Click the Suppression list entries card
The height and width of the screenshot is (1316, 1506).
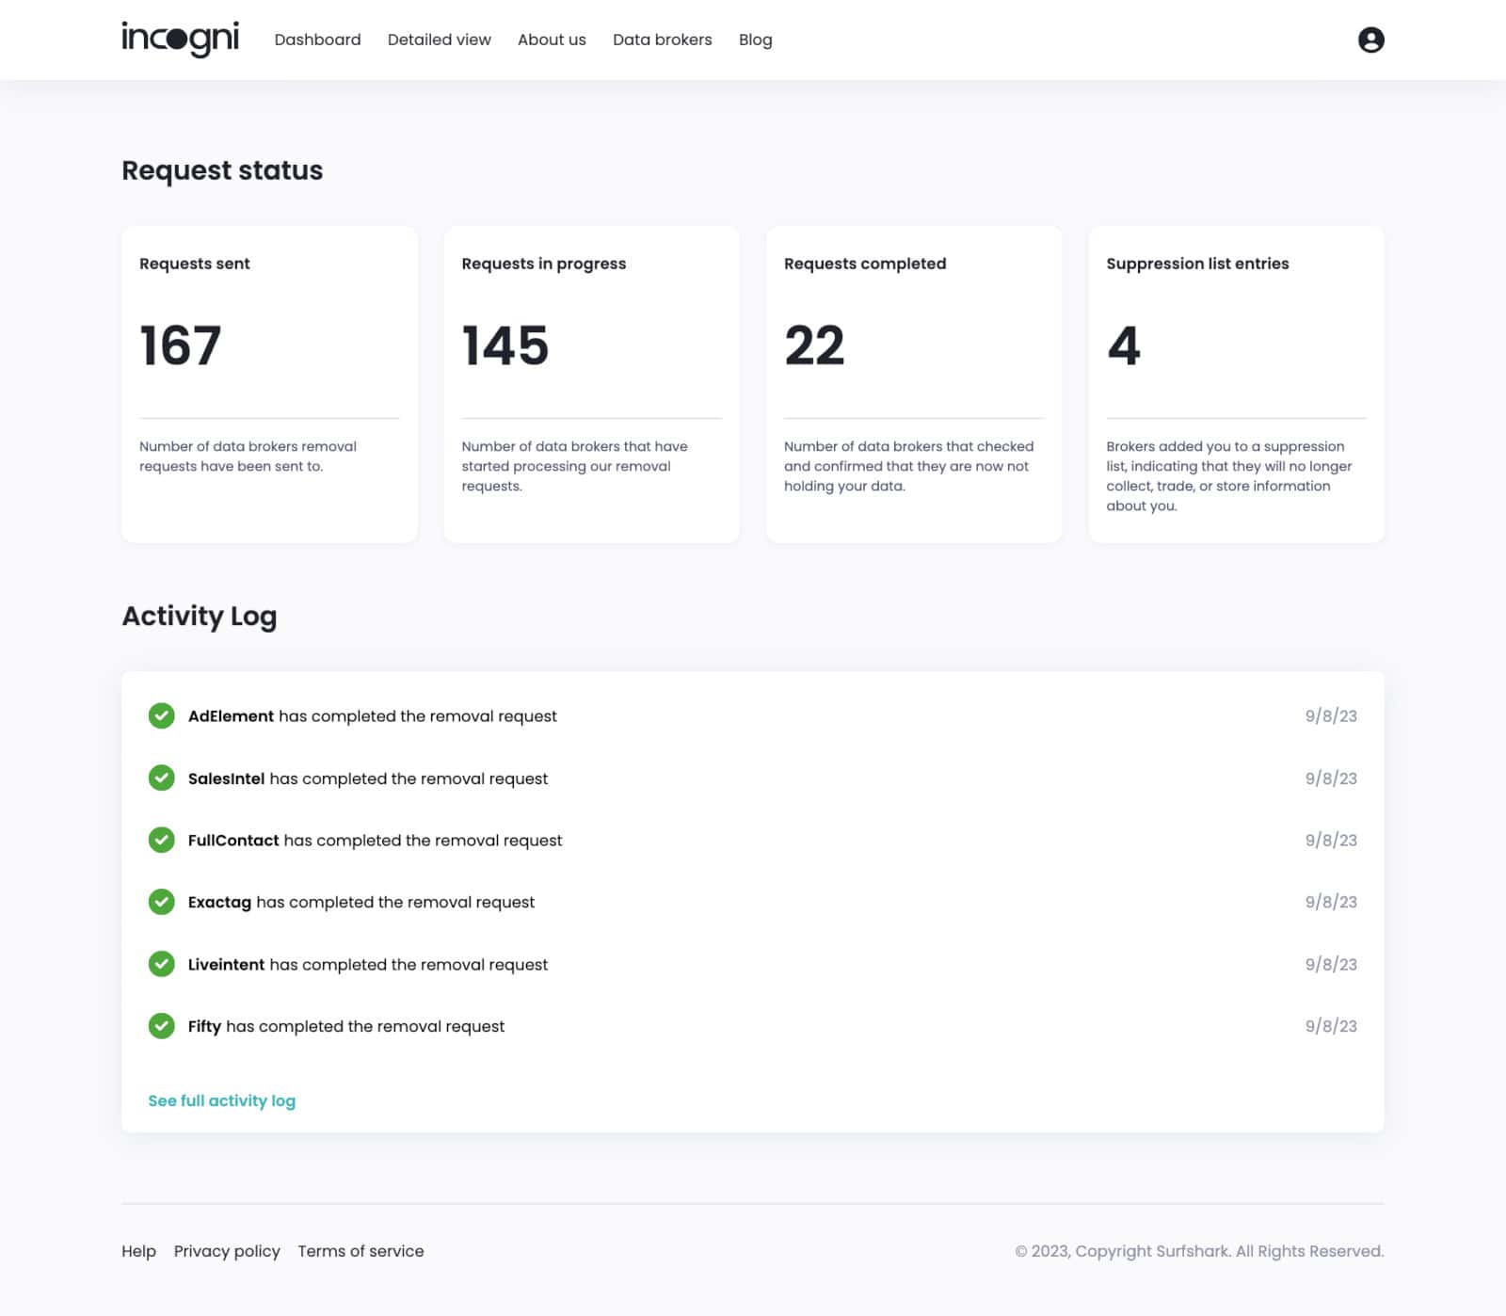click(1236, 383)
